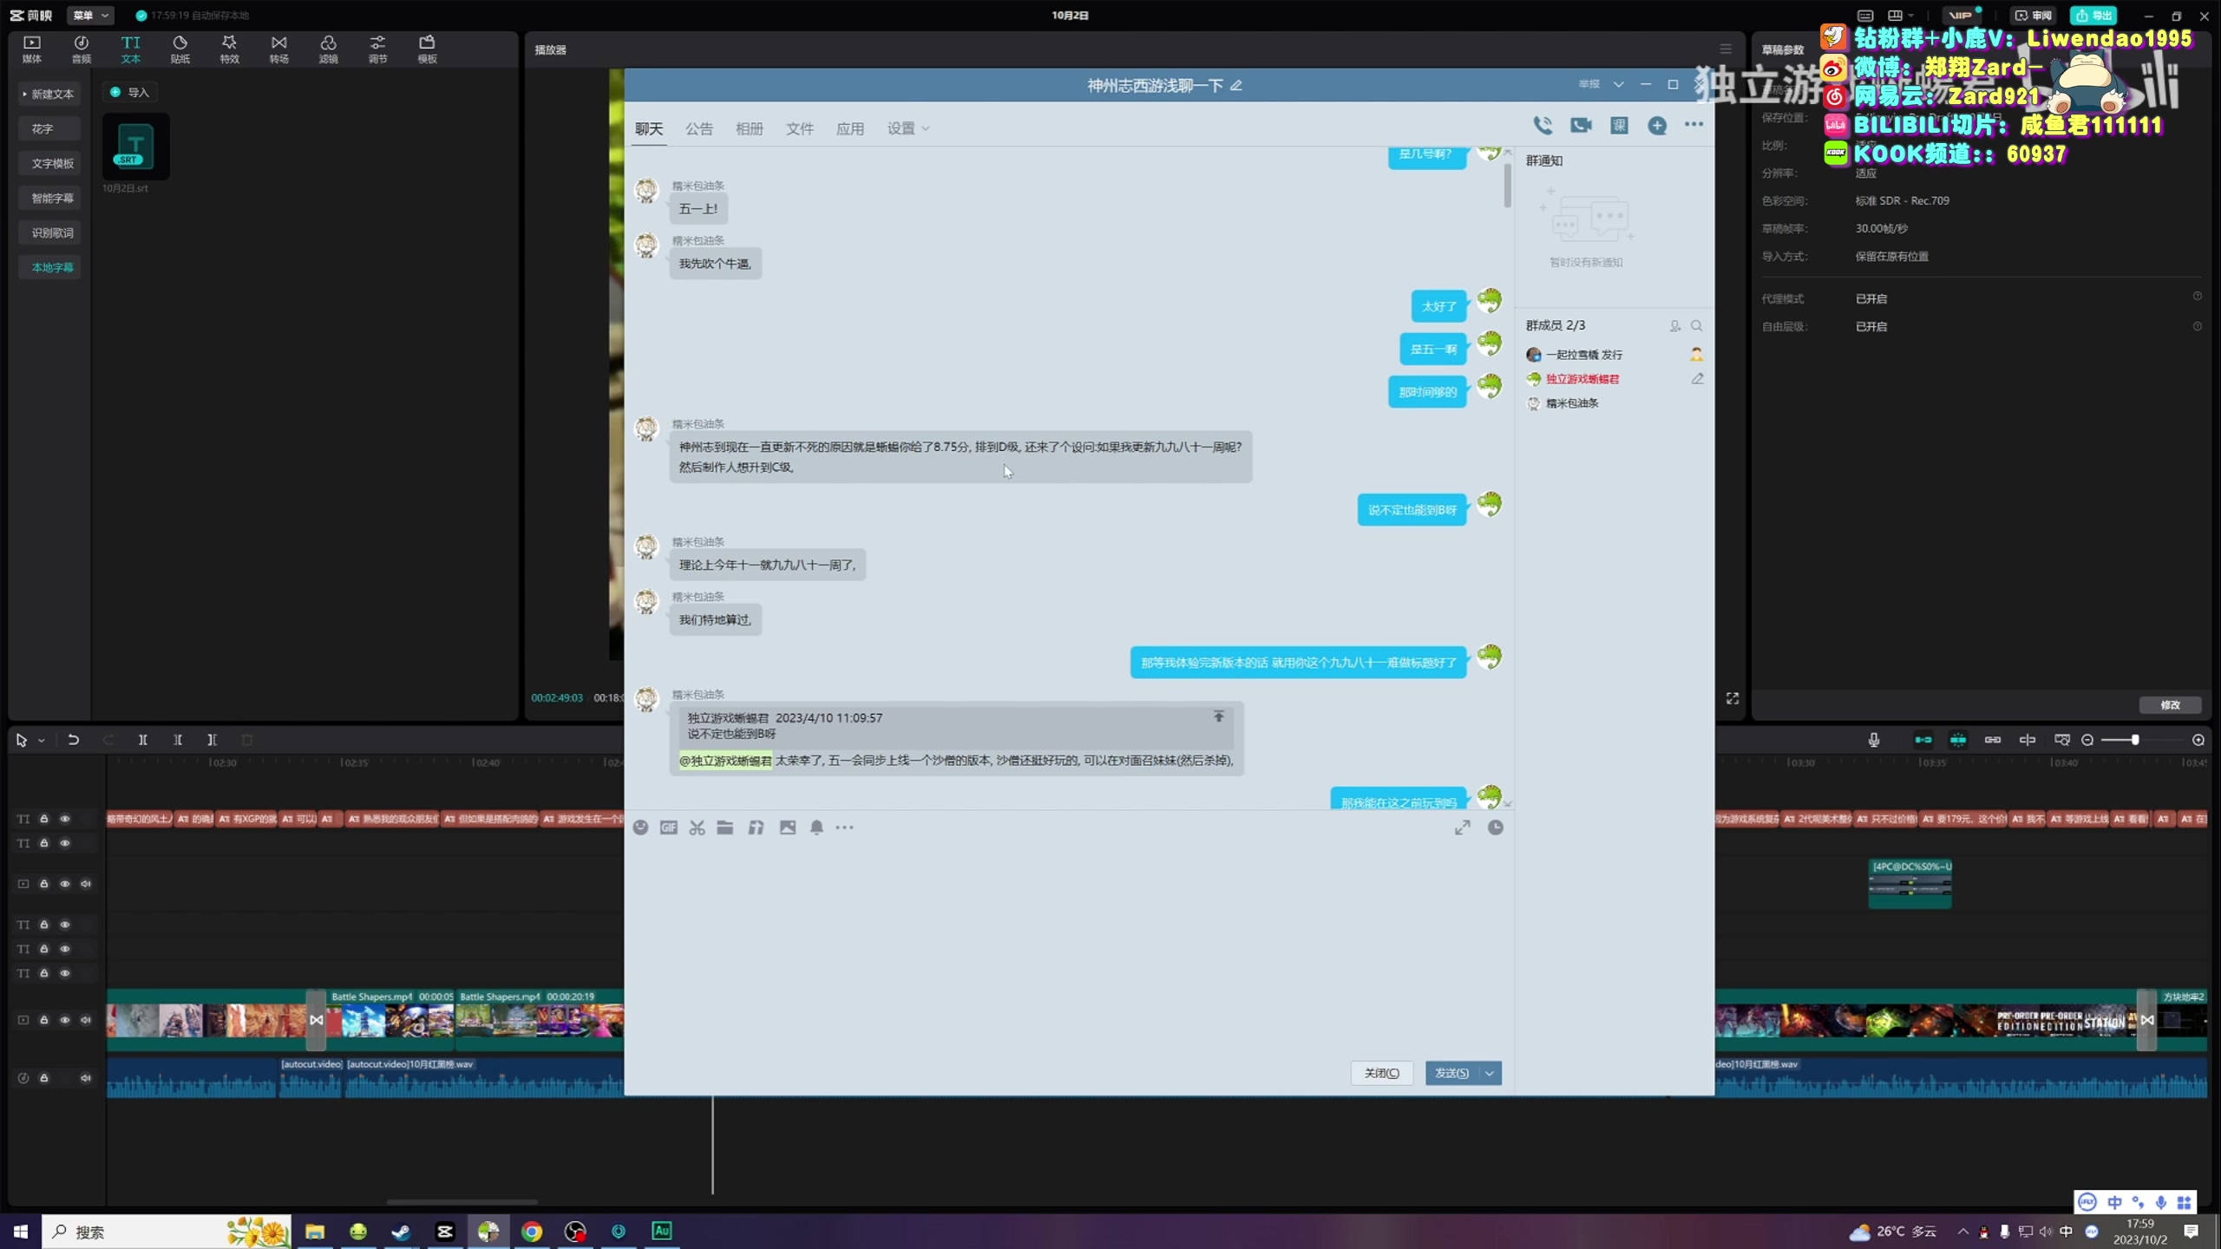Click the 滤镜 filters icon
2221x1249 pixels.
[328, 49]
